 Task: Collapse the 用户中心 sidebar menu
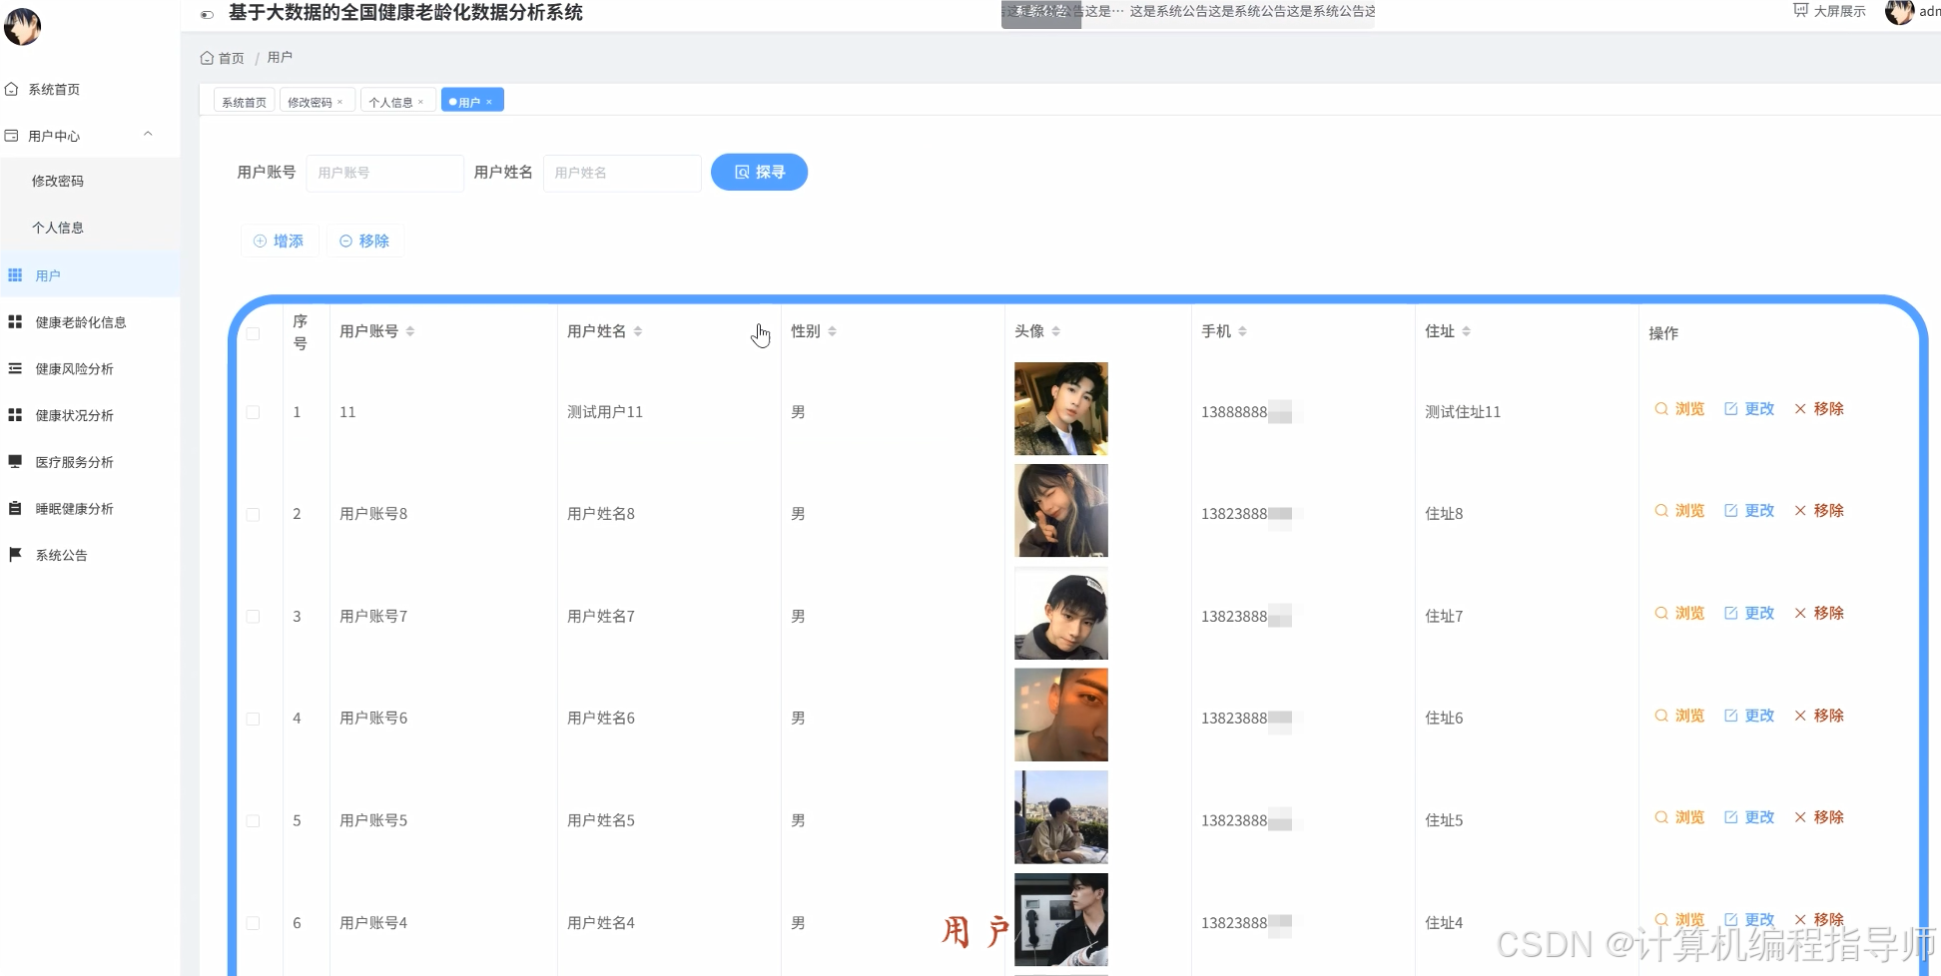tap(148, 134)
